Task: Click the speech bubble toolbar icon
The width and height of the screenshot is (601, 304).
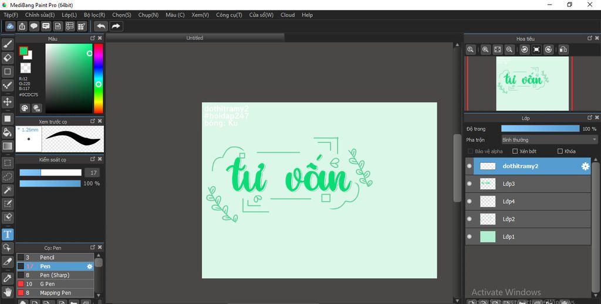Action: click(x=34, y=26)
